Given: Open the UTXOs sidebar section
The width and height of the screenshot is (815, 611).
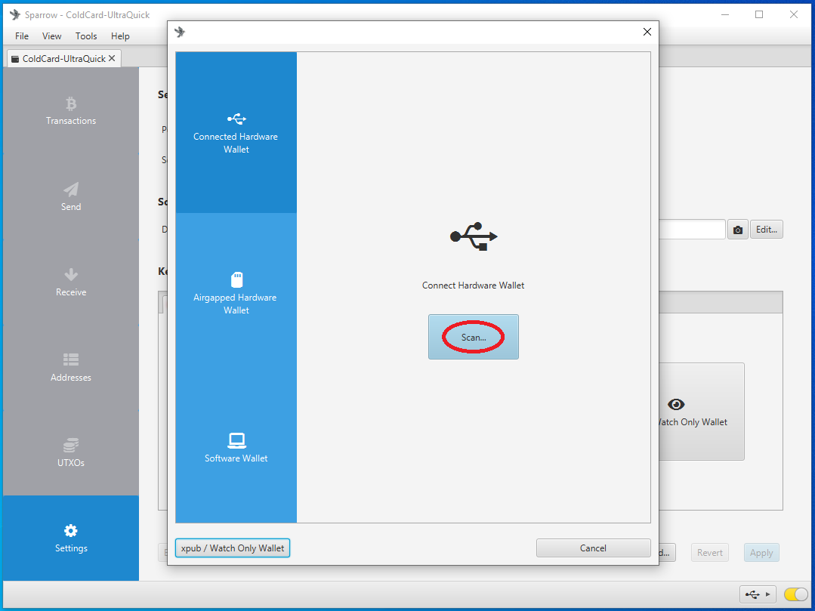Looking at the screenshot, I should point(71,452).
